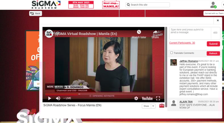The height and width of the screenshot is (123, 224).
Task: Click the 5th May 2021 schedule banner
Action: pyautogui.click(x=81, y=5)
